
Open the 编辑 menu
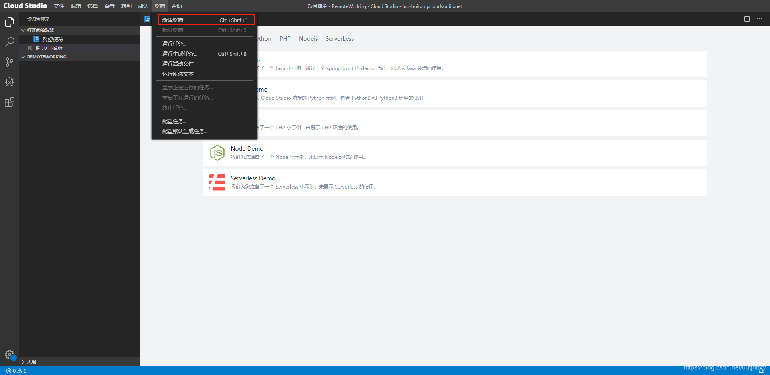pyautogui.click(x=76, y=6)
